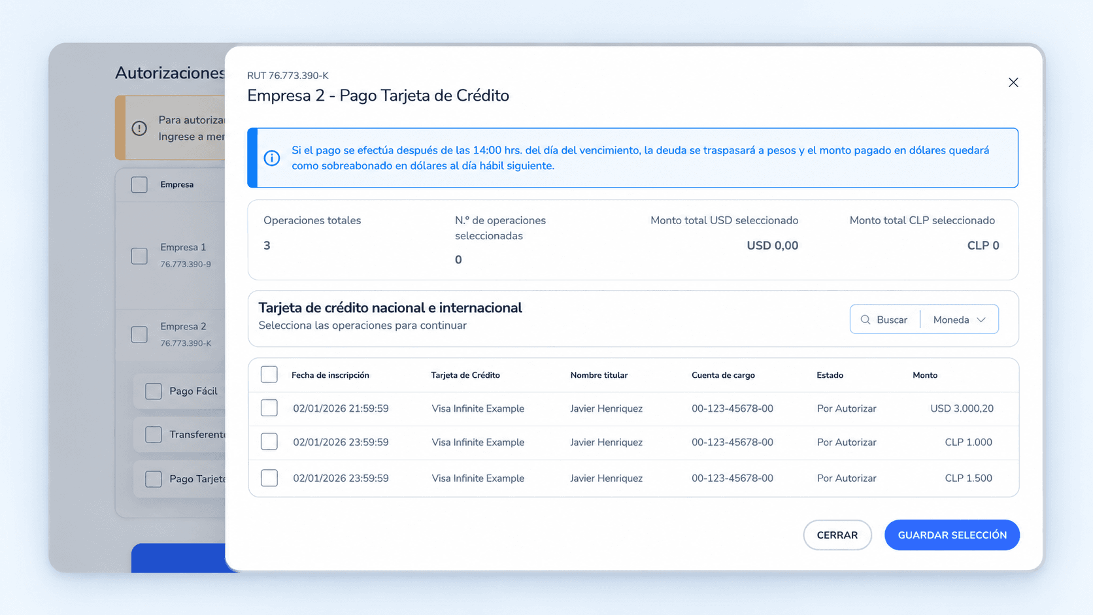Click the RUT 76.773.390-K label in dialog header

(x=288, y=76)
